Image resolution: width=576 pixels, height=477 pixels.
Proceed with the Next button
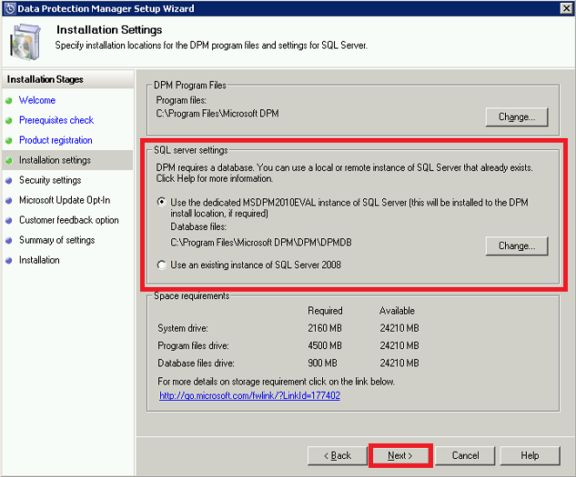[399, 455]
